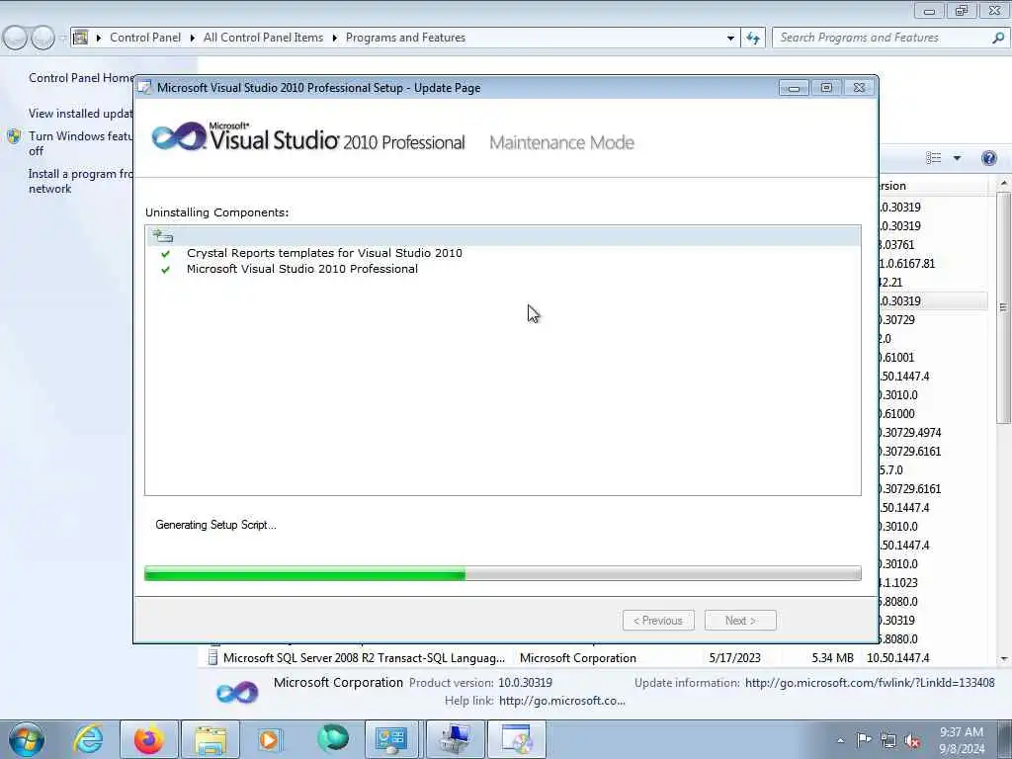Screen dimensions: 1012x759
Task: Click the 5.34 MB size cell
Action: [x=832, y=657]
